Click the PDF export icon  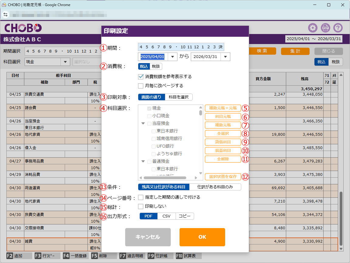click(x=325, y=28)
